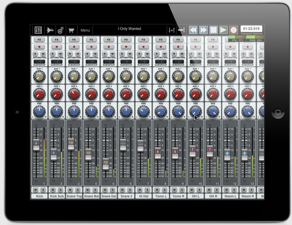The image size is (292, 225).
Task: Click the Room L fader handle
Action: pos(227,154)
